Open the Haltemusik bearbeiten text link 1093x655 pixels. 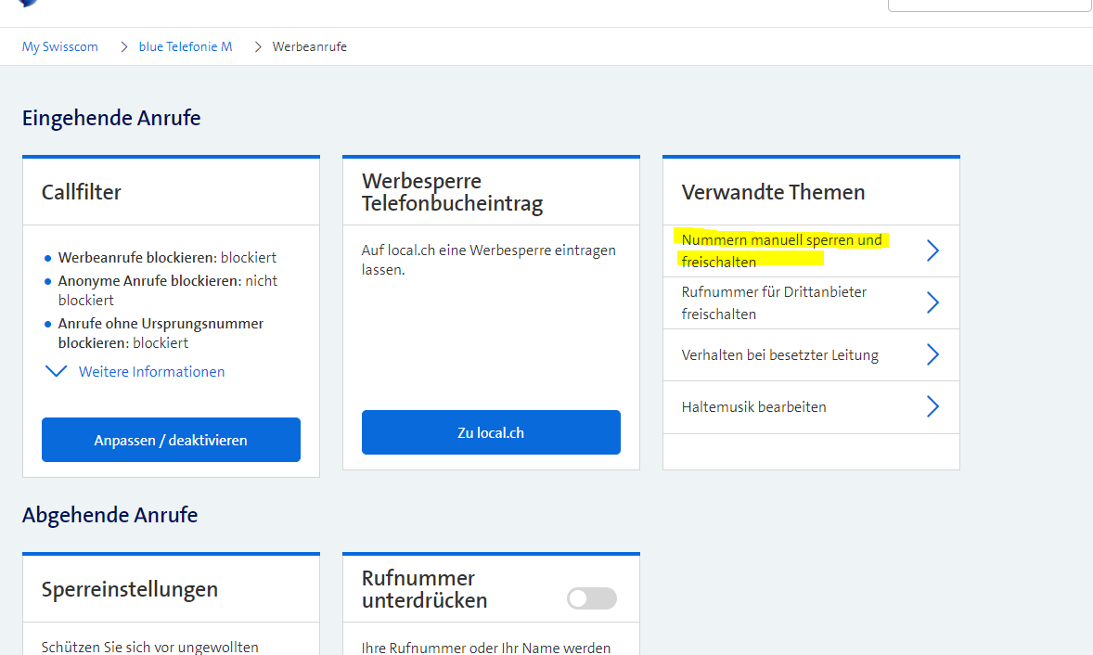(x=753, y=406)
